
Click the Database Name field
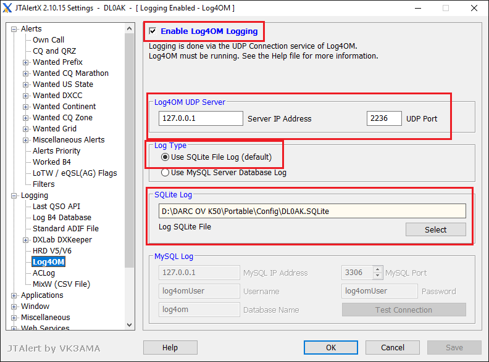point(199,310)
